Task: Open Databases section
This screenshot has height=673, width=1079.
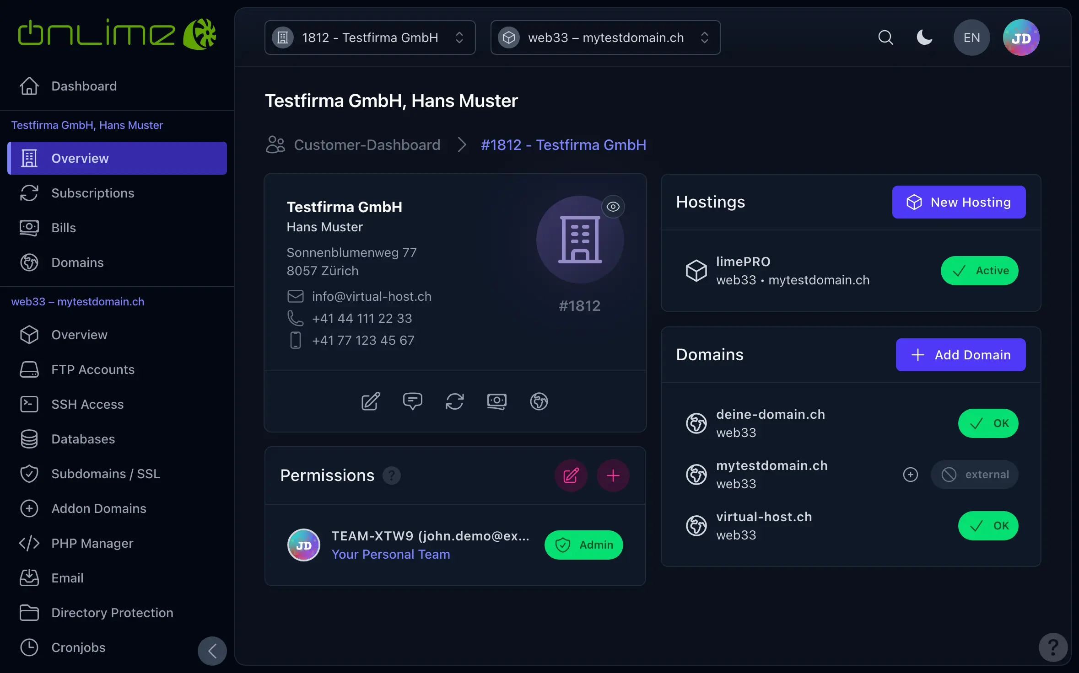Action: (x=117, y=439)
